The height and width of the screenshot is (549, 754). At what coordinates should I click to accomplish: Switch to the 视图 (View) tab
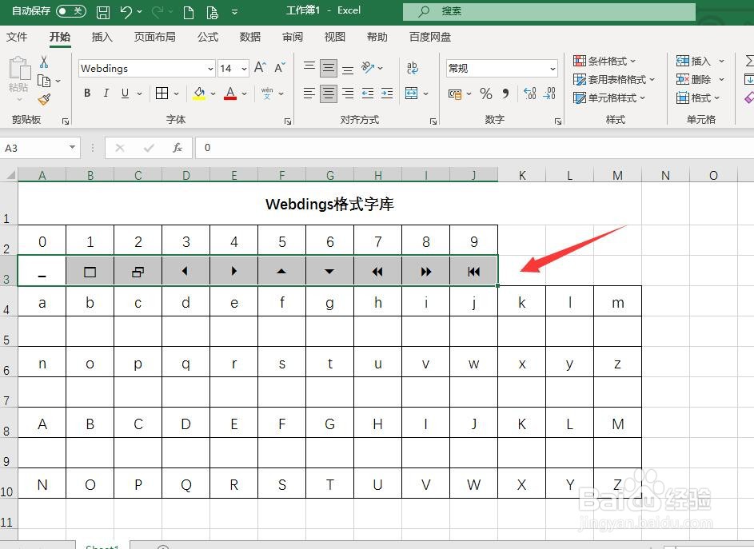[335, 37]
